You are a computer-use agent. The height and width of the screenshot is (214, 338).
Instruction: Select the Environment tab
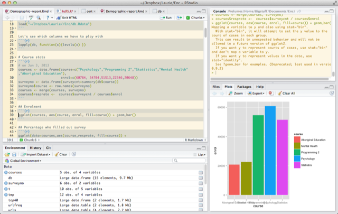(x=15, y=148)
